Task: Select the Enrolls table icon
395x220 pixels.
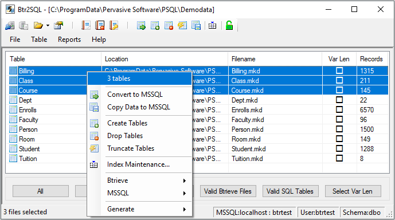Action: tap(13, 110)
